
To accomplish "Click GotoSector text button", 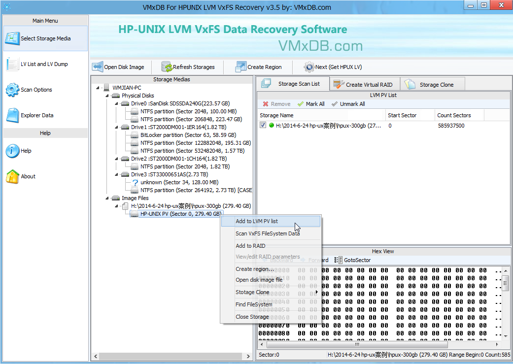I will 357,260.
